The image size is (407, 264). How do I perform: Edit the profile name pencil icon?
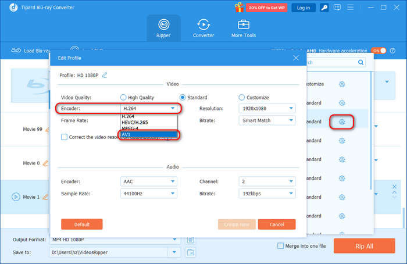coord(104,75)
